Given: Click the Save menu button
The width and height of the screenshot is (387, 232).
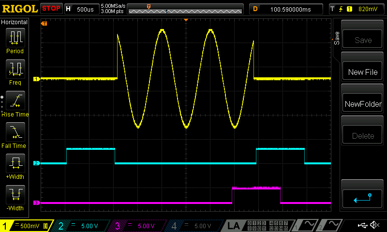Looking at the screenshot, I should click(362, 39).
